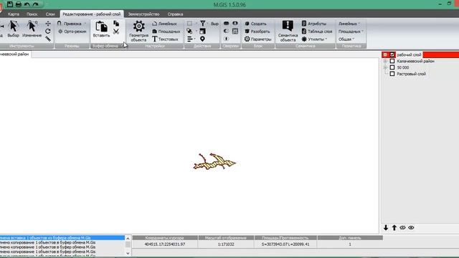
Task: Select the Выбор selection tool
Action: tap(13, 29)
